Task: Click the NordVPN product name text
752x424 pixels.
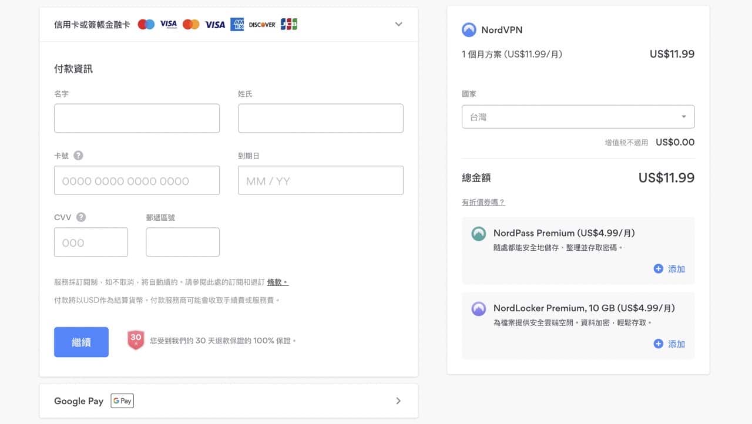Action: coord(502,30)
